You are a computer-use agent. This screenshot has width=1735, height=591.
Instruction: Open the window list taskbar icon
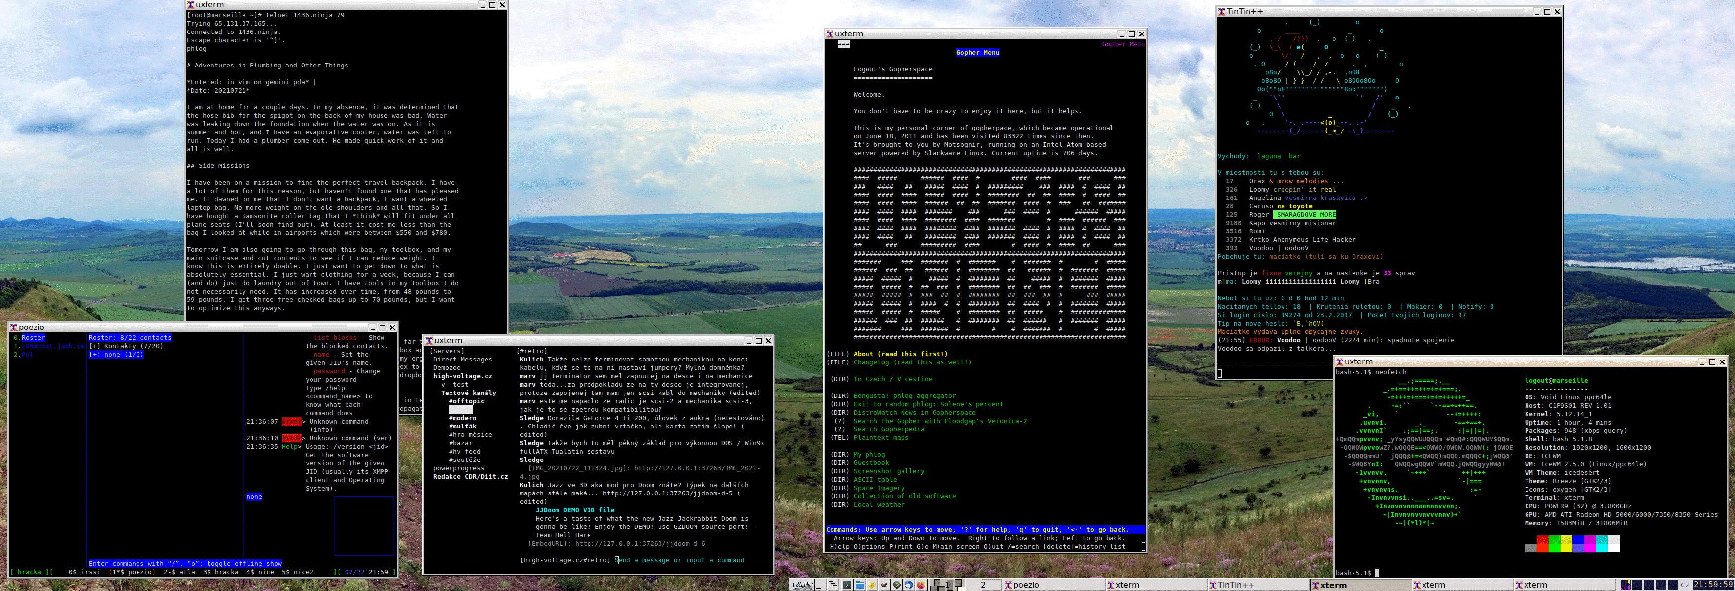833,585
